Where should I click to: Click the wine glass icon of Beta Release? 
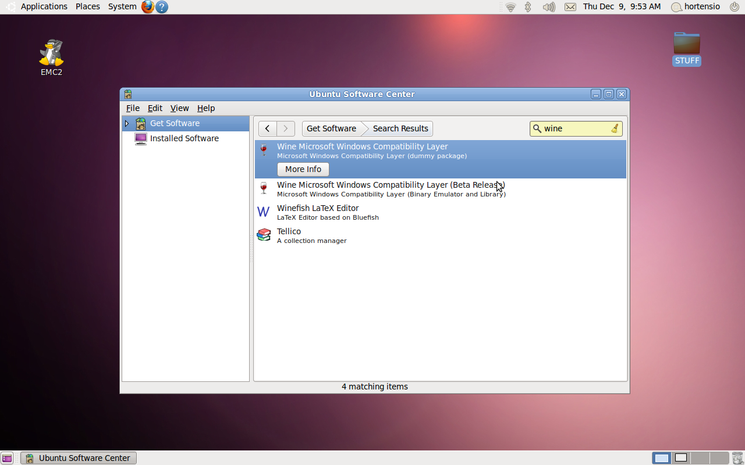click(x=264, y=188)
